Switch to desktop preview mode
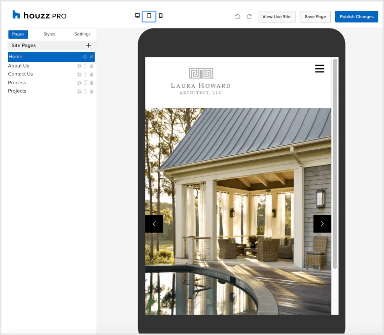The width and height of the screenshot is (384, 335). pyautogui.click(x=137, y=16)
